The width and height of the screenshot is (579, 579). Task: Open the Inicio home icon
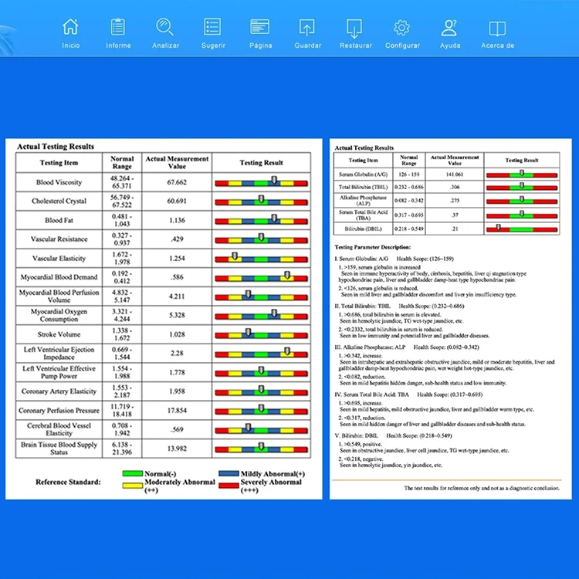[x=70, y=27]
